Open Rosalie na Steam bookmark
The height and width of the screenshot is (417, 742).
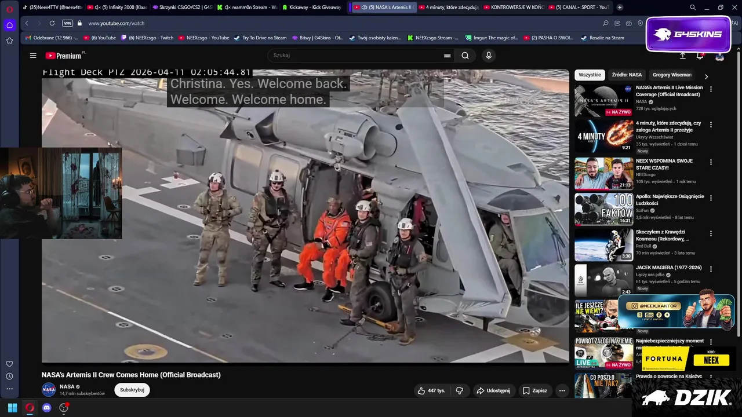(603, 38)
